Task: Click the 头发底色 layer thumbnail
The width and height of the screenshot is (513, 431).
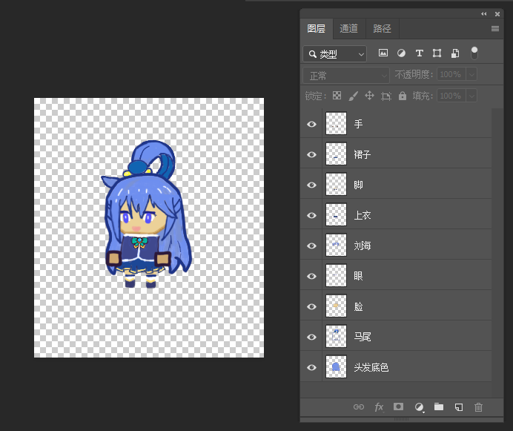Action: point(336,367)
